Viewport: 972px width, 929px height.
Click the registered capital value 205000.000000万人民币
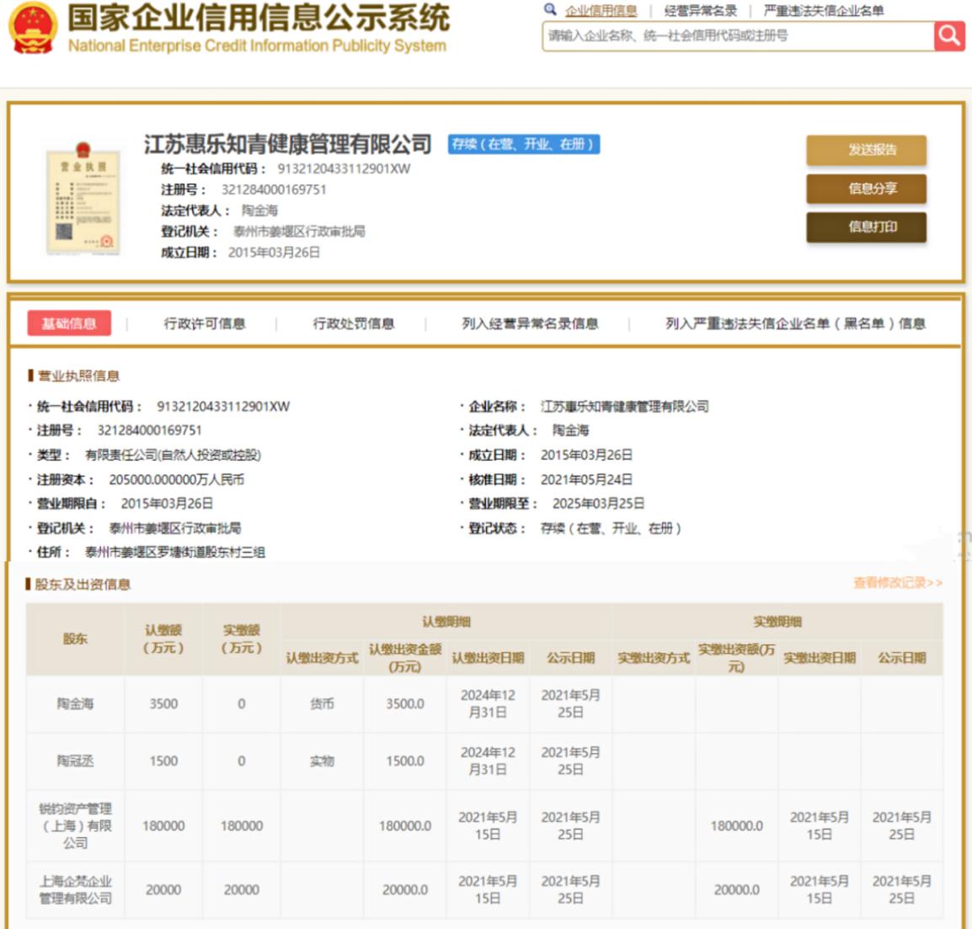pyautogui.click(x=177, y=480)
